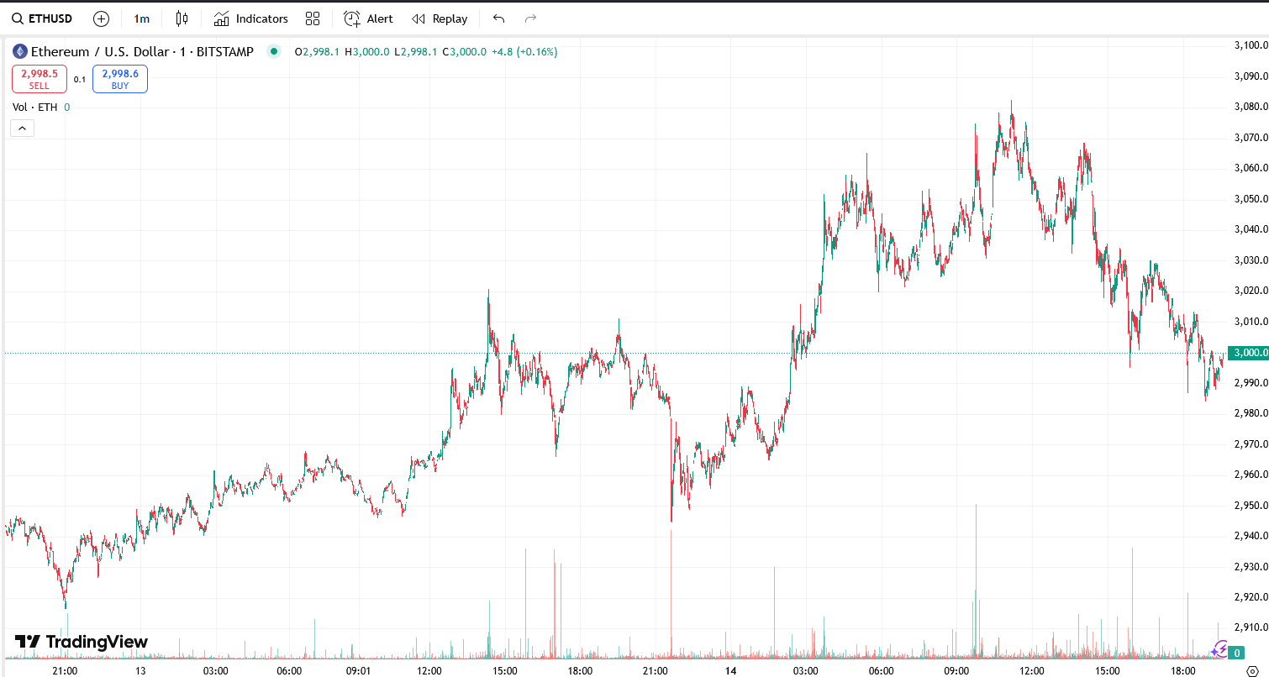This screenshot has height=677, width=1269.
Task: Click the date 13 on time axis
Action: [140, 671]
